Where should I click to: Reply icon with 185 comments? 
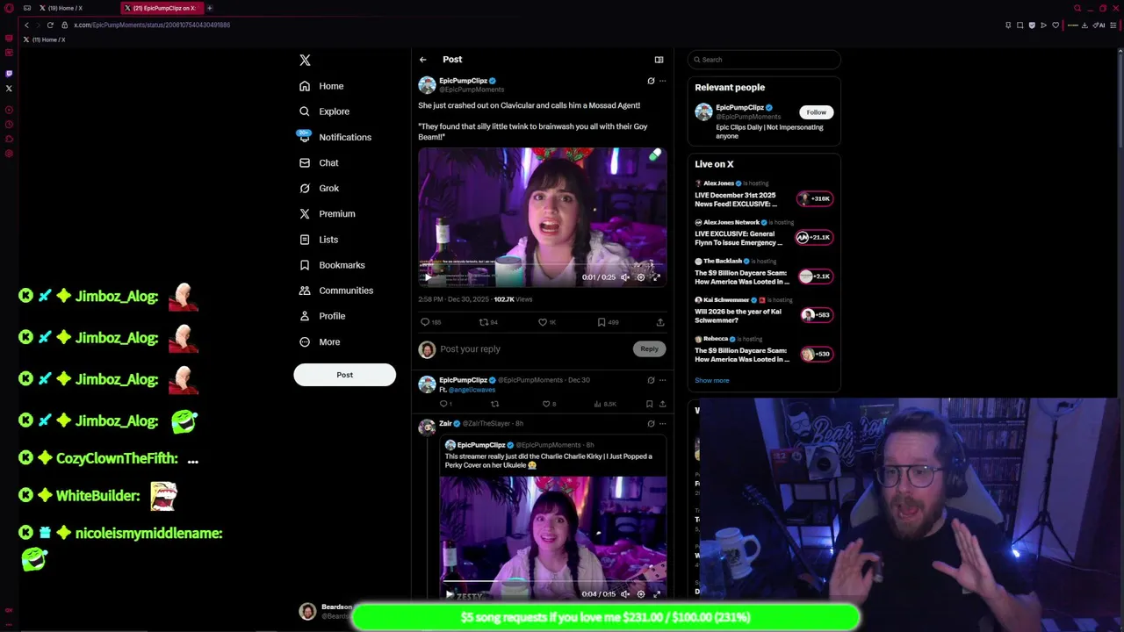pyautogui.click(x=430, y=322)
